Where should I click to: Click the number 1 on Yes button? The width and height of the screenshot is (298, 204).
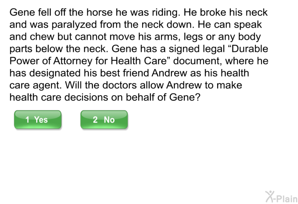point(27,120)
